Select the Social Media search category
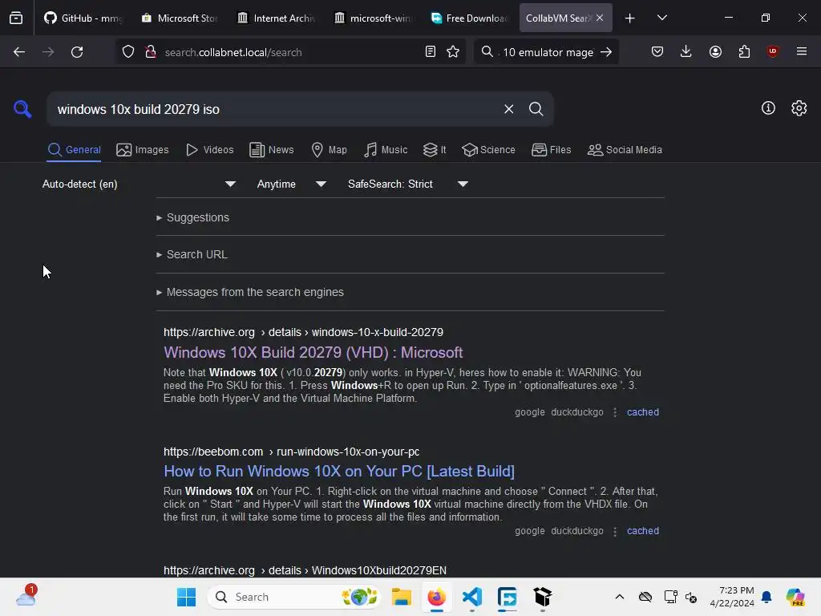 [625, 150]
